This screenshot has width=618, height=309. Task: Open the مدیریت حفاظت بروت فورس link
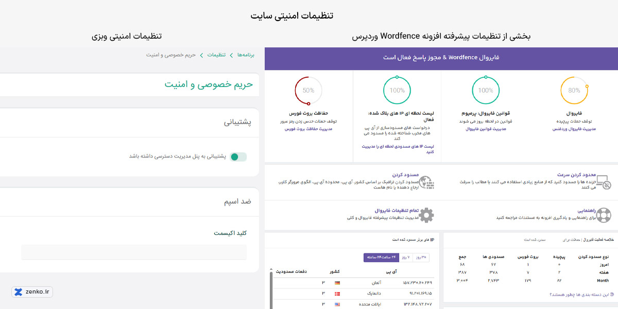(x=308, y=129)
